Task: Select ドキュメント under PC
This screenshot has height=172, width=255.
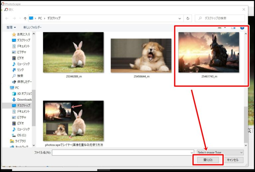Action: (21, 111)
